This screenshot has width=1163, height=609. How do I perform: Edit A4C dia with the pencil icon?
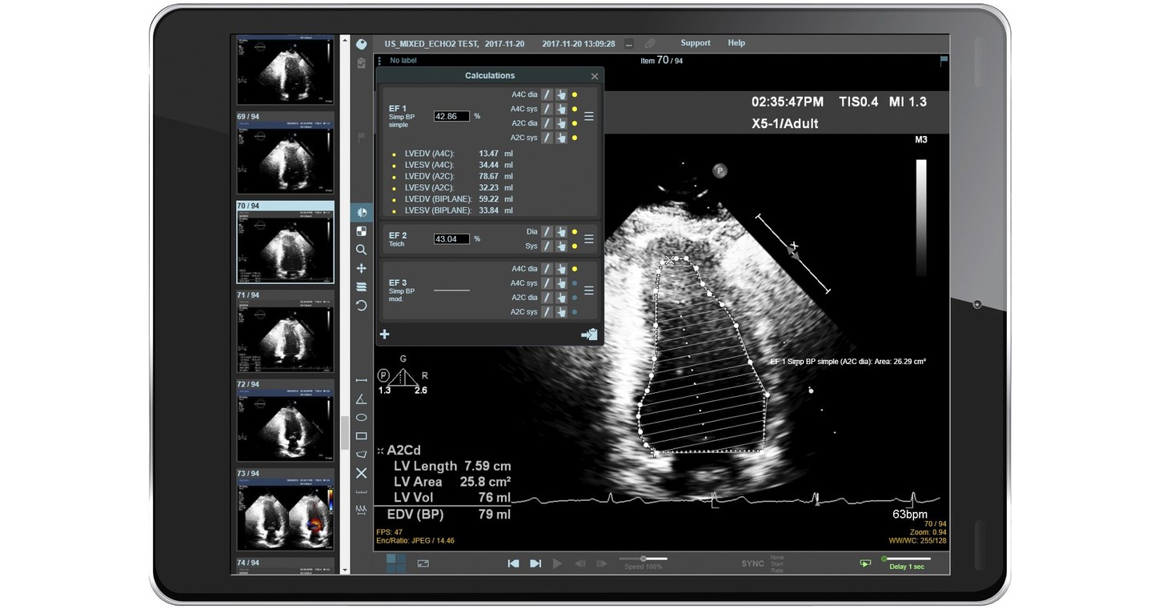547,94
